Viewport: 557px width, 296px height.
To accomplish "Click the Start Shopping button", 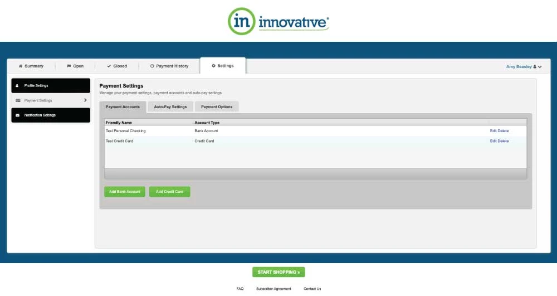I will (x=278, y=272).
